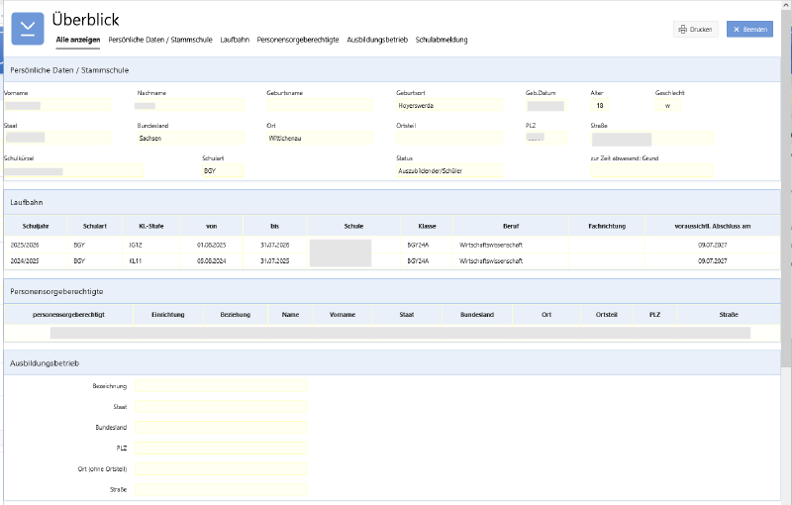Click the Bundesland field showing Sachsen
The image size is (792, 505).
click(190, 139)
